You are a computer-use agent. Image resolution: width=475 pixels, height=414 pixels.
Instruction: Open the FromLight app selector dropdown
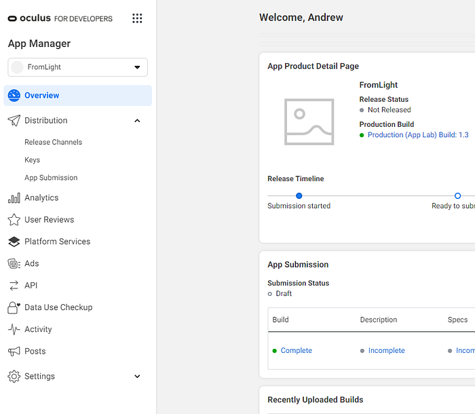pyautogui.click(x=78, y=67)
